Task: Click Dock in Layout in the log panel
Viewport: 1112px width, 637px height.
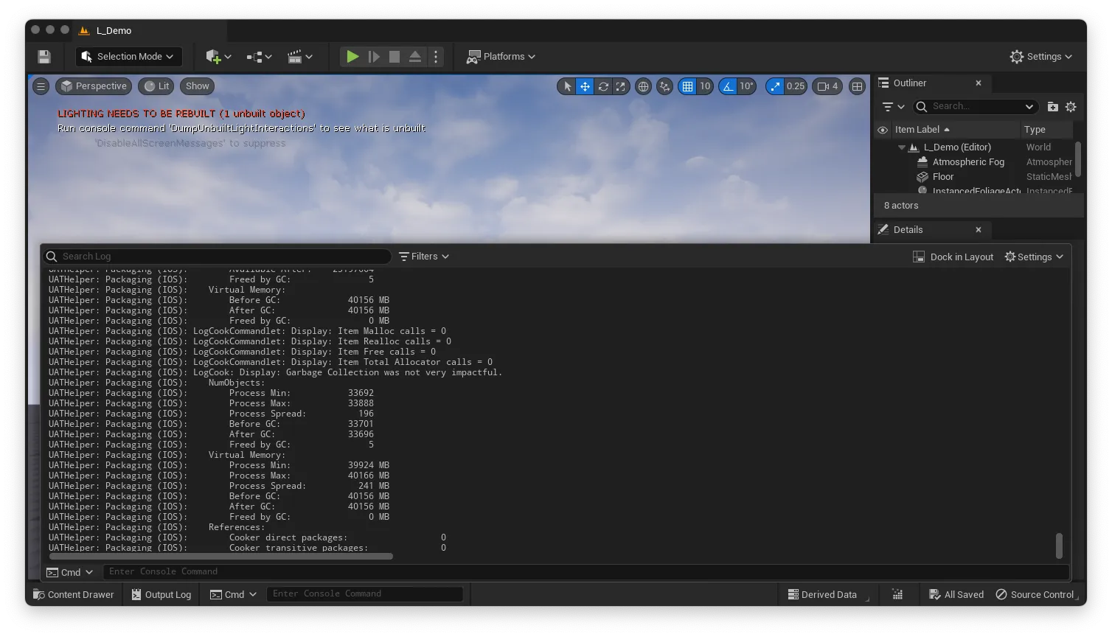Action: [953, 256]
